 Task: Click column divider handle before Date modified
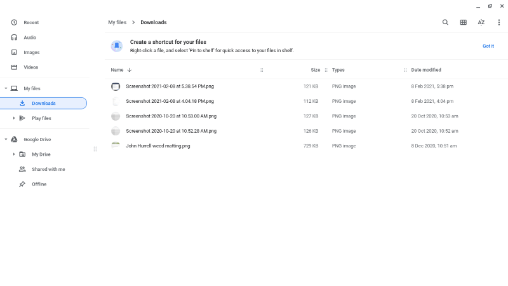coord(405,70)
